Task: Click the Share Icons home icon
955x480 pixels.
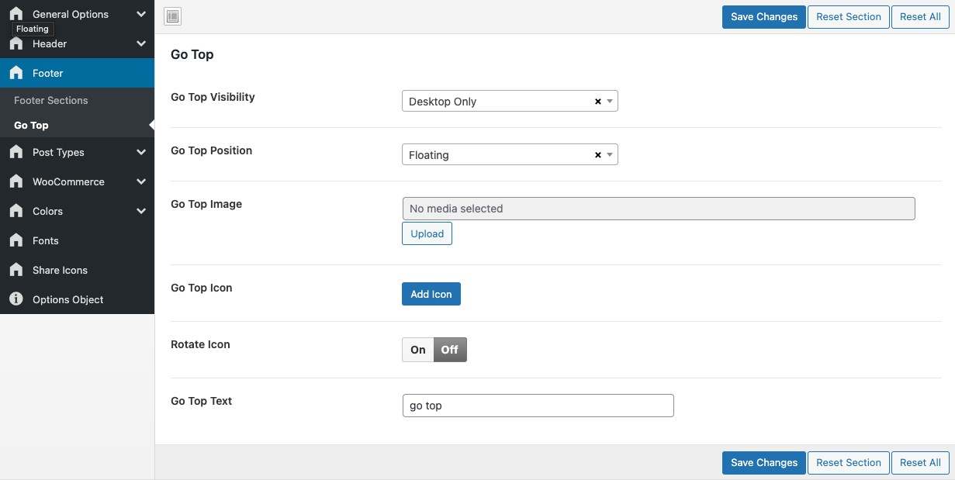Action: 16,270
